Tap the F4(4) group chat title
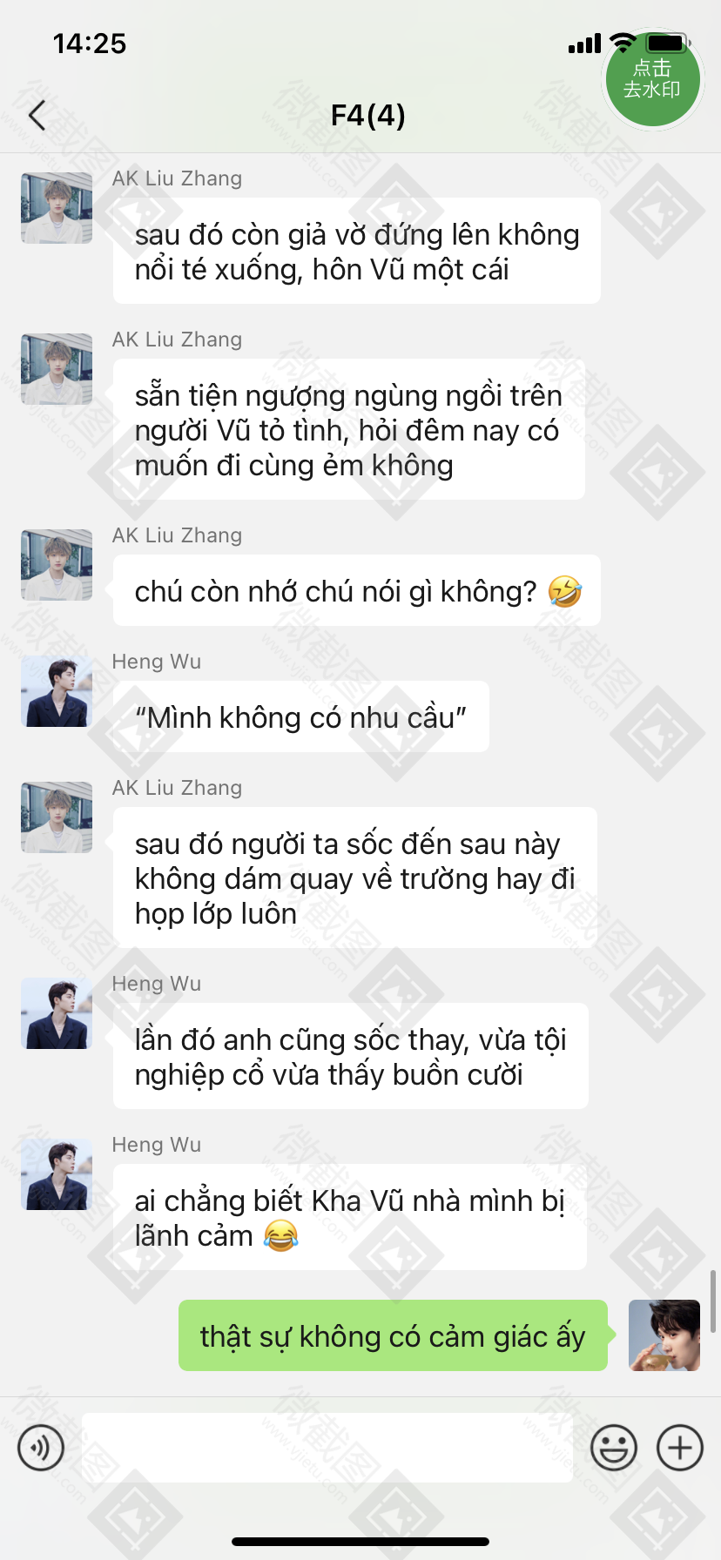This screenshot has width=721, height=1560. pos(367,115)
